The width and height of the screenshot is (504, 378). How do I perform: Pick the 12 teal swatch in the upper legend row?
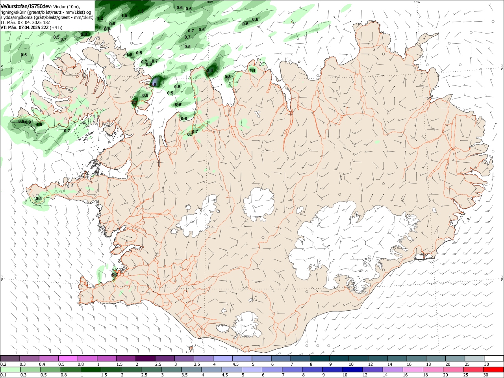pyautogui.click(x=377, y=359)
